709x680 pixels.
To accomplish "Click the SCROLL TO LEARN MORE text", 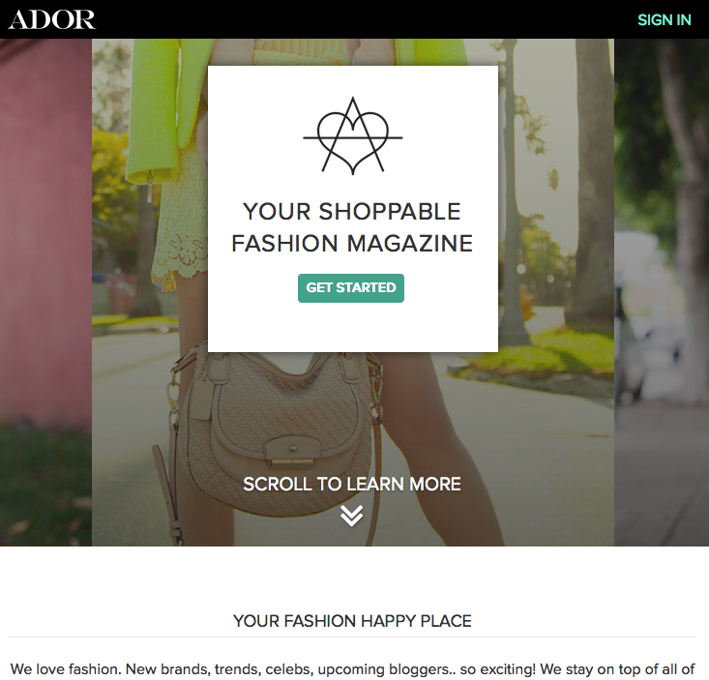I will click(x=352, y=485).
